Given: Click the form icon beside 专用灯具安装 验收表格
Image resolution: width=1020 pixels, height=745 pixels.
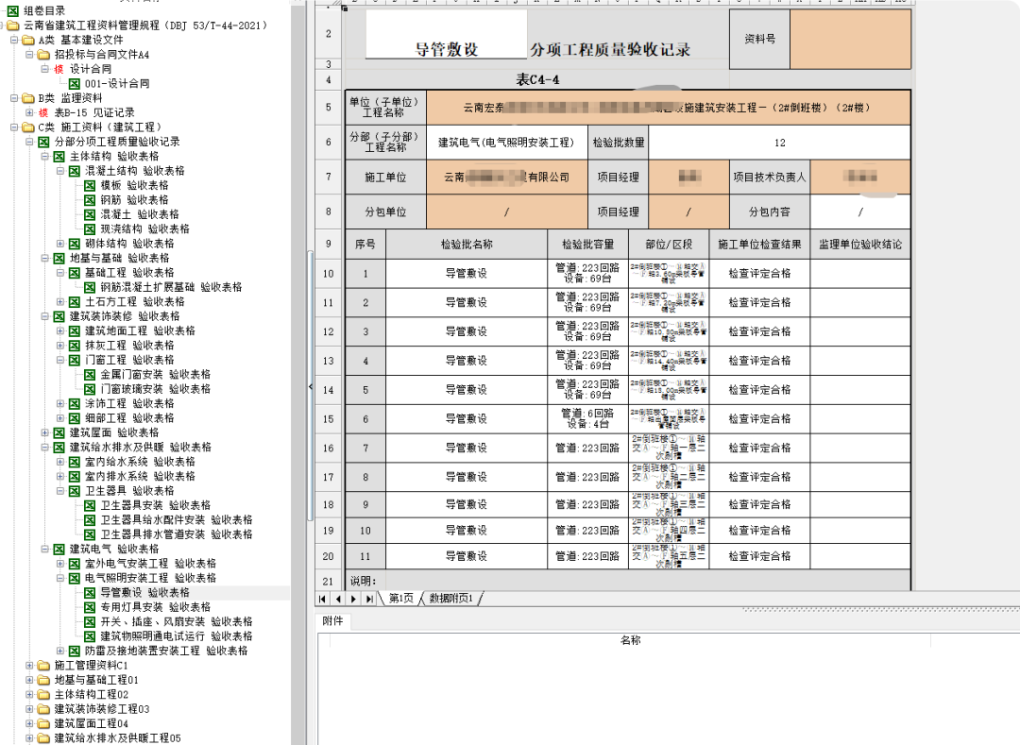Looking at the screenshot, I should (90, 607).
